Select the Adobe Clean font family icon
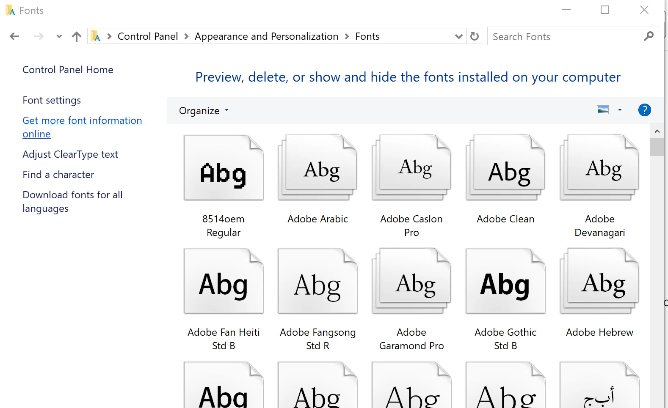 coord(505,168)
